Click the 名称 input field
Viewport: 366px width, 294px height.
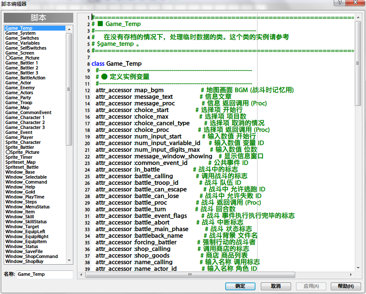click(x=45, y=275)
